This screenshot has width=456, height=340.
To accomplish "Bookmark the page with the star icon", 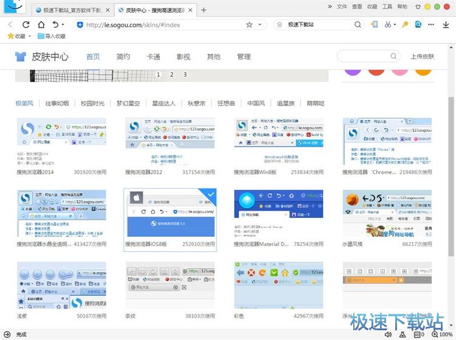I will tap(249, 25).
